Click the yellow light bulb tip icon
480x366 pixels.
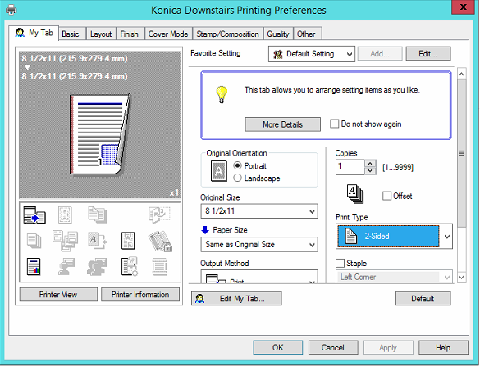click(x=222, y=94)
